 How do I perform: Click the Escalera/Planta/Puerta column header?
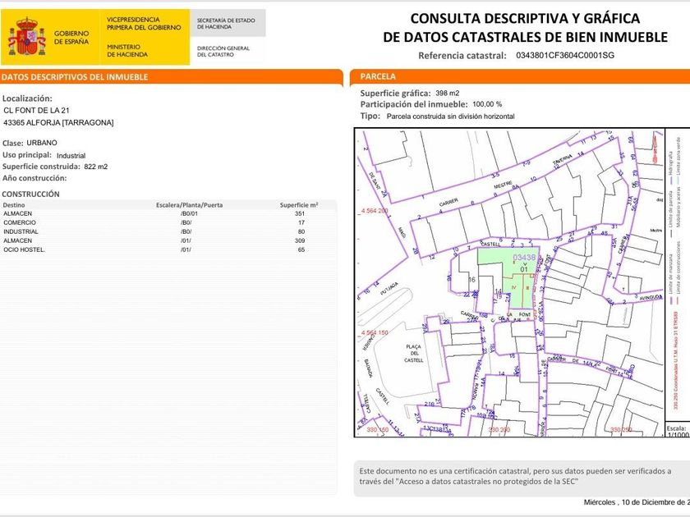pos(189,205)
